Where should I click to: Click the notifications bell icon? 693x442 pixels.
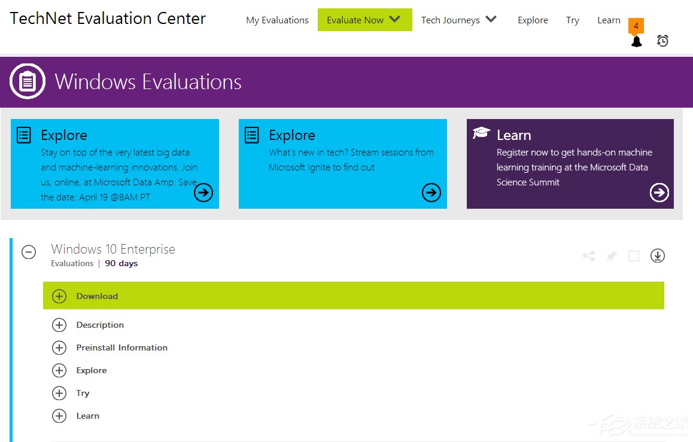tap(636, 41)
